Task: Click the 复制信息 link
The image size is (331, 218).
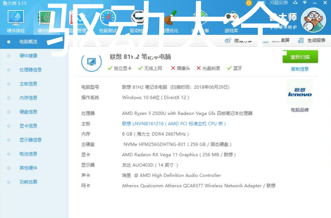Action: pos(300,69)
